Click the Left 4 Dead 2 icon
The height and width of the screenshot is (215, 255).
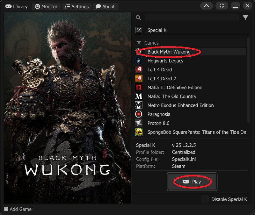[x=139, y=78]
